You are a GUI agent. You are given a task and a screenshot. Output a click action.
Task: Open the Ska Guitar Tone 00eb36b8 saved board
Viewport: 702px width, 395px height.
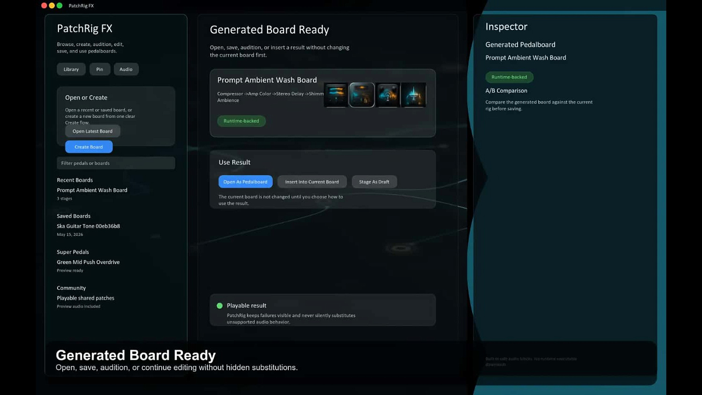(x=88, y=226)
